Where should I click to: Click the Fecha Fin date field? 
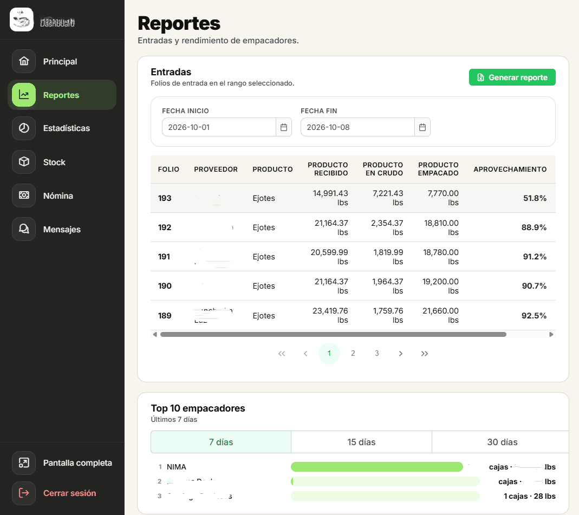[x=357, y=127]
